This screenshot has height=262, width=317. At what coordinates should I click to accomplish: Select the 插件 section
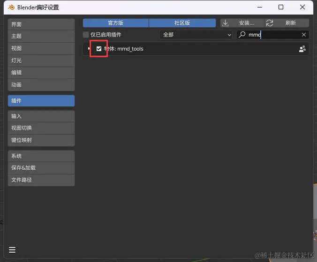(41, 101)
